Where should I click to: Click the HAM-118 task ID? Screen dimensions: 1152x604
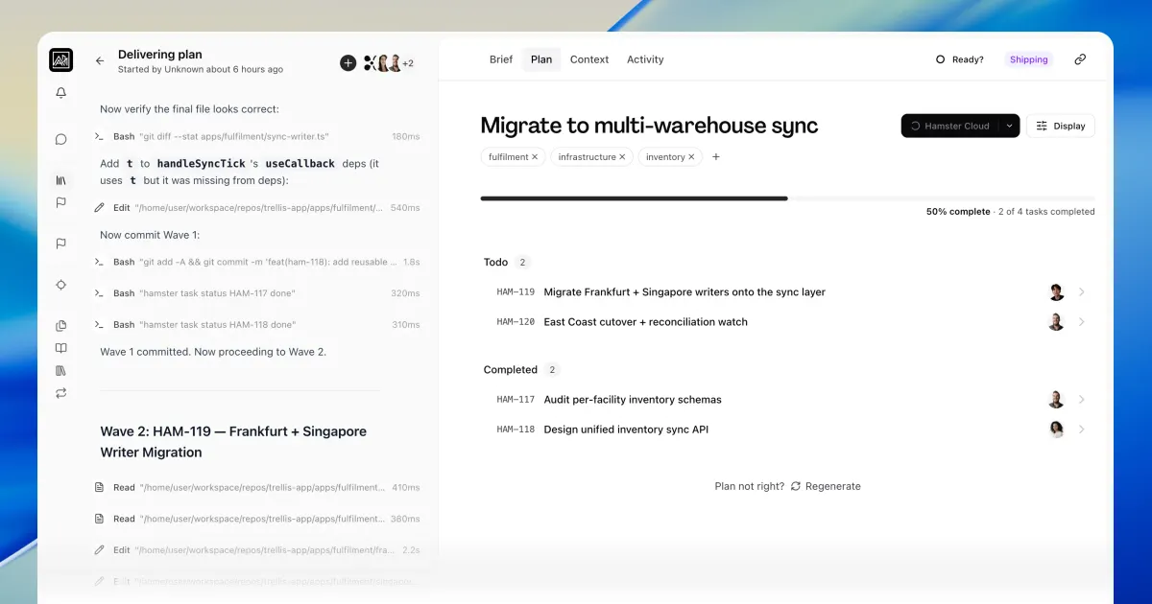[x=516, y=430]
